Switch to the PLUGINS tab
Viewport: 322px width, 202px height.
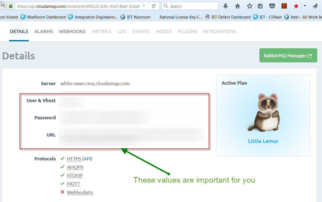coord(188,31)
